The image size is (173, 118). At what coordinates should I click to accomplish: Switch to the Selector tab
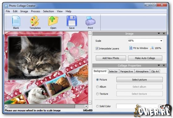[x=113, y=71]
